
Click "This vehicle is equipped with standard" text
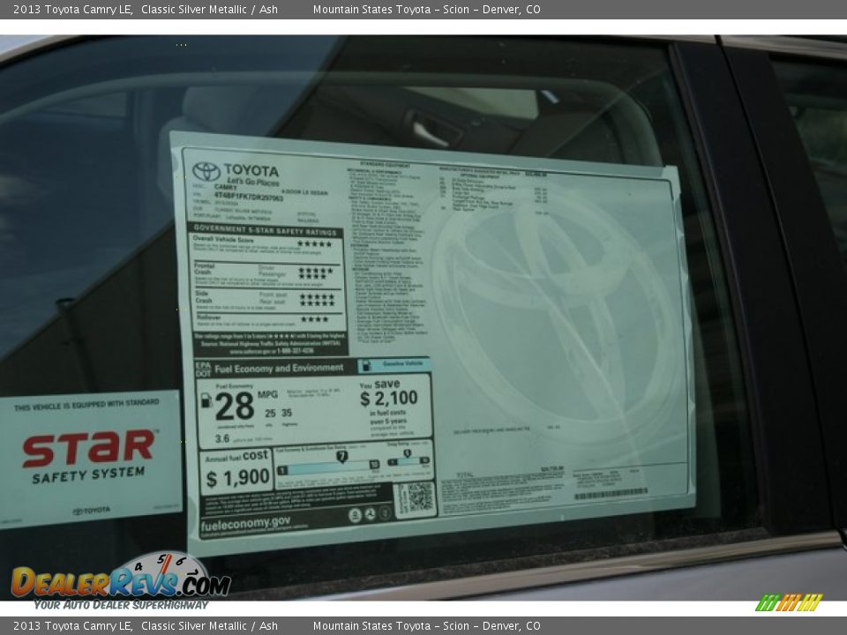point(87,405)
